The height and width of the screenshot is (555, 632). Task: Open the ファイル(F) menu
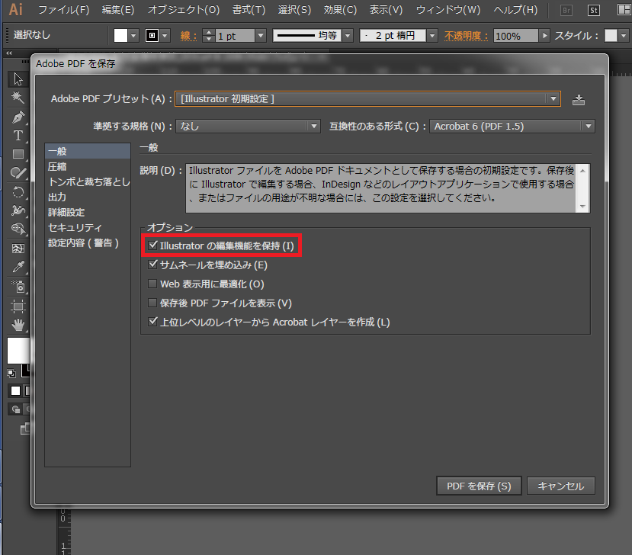64,10
